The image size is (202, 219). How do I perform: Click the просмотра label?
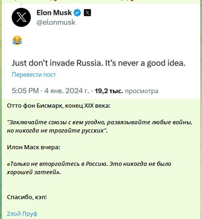coord(142,91)
